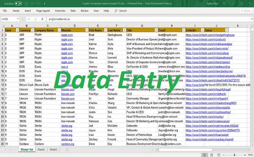Open the Website column filter dropdown

[x=87, y=30]
